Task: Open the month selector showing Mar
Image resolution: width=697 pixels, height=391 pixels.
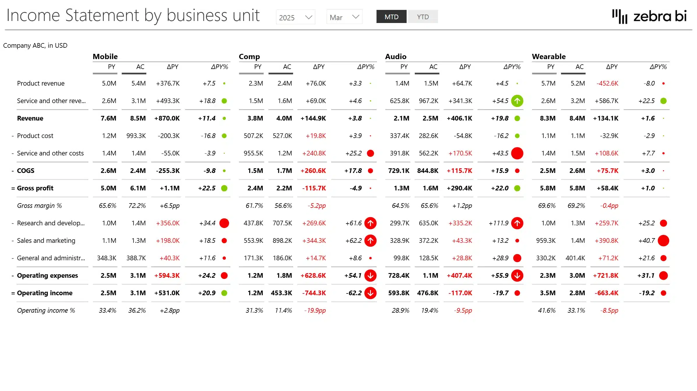Action: pyautogui.click(x=344, y=17)
